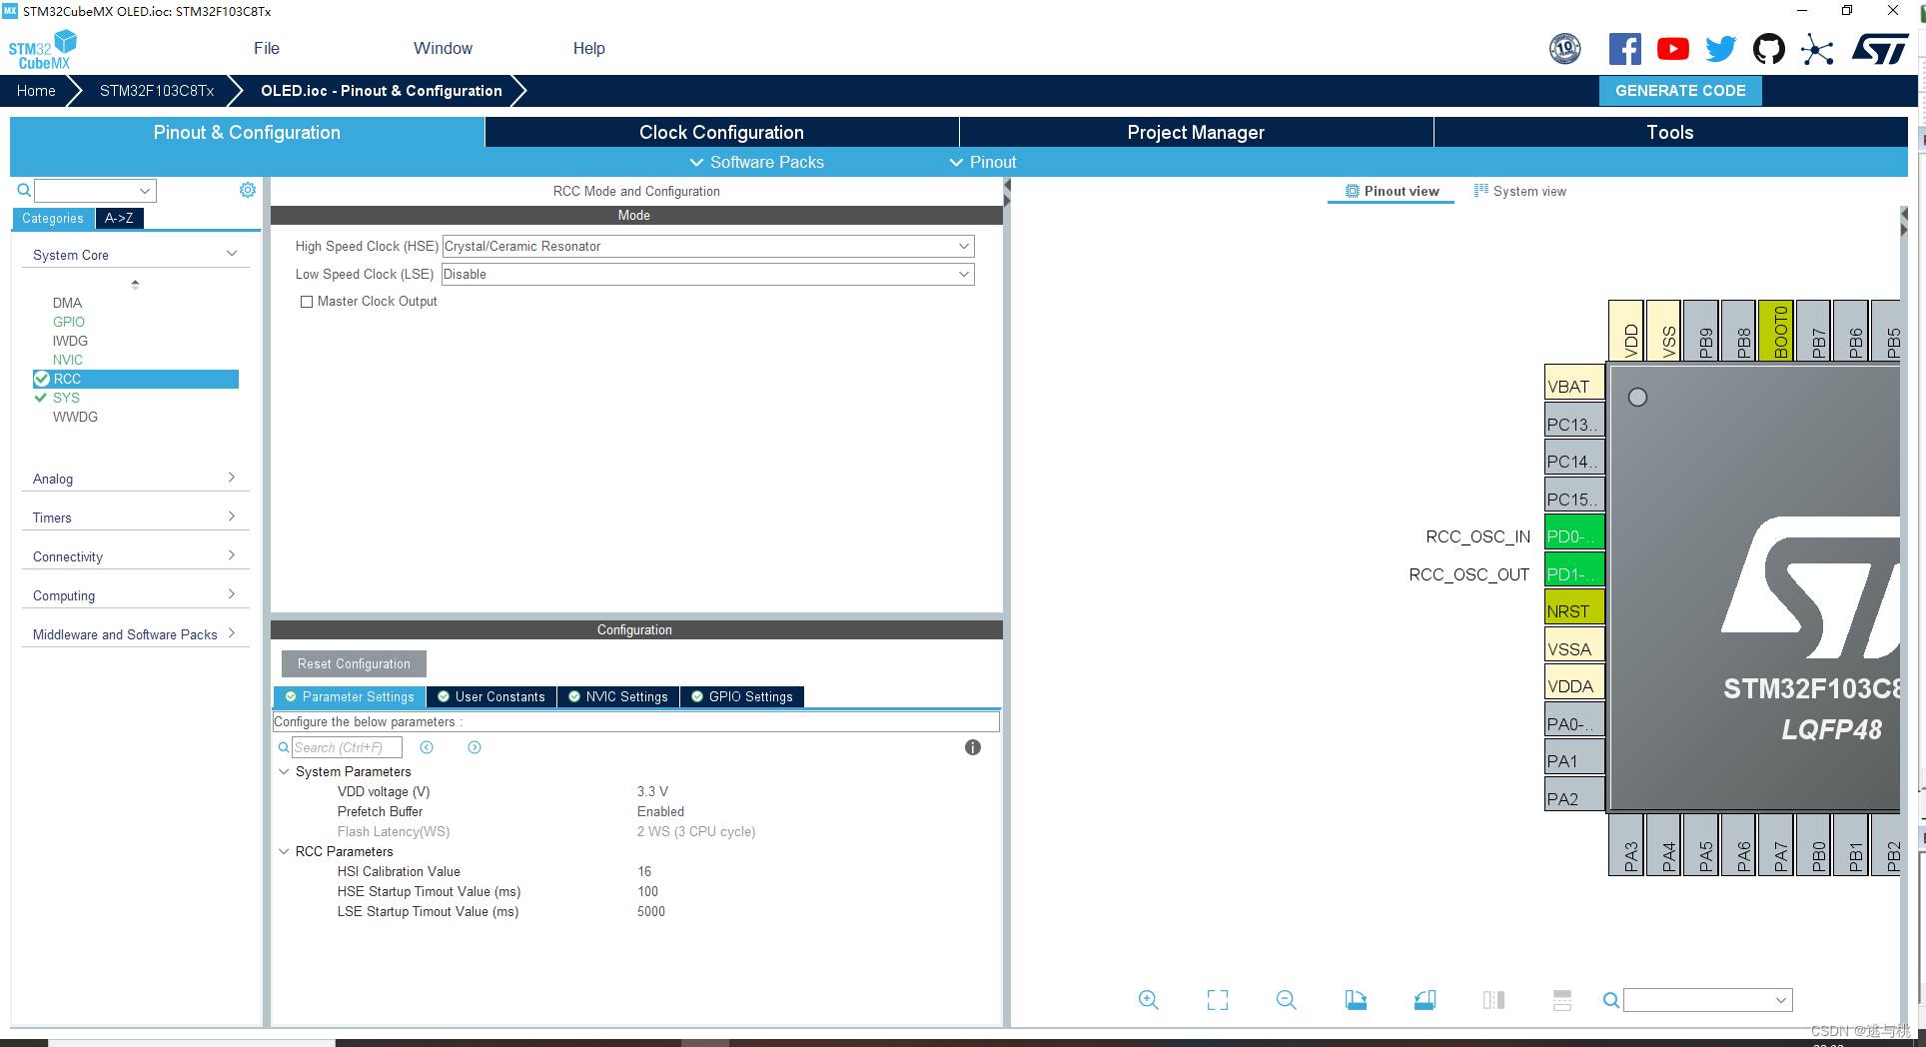Switch to Tools tab
The width and height of the screenshot is (1926, 1047).
(1670, 132)
